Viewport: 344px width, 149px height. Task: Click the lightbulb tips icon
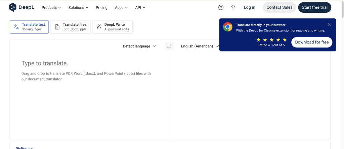pyautogui.click(x=233, y=7)
